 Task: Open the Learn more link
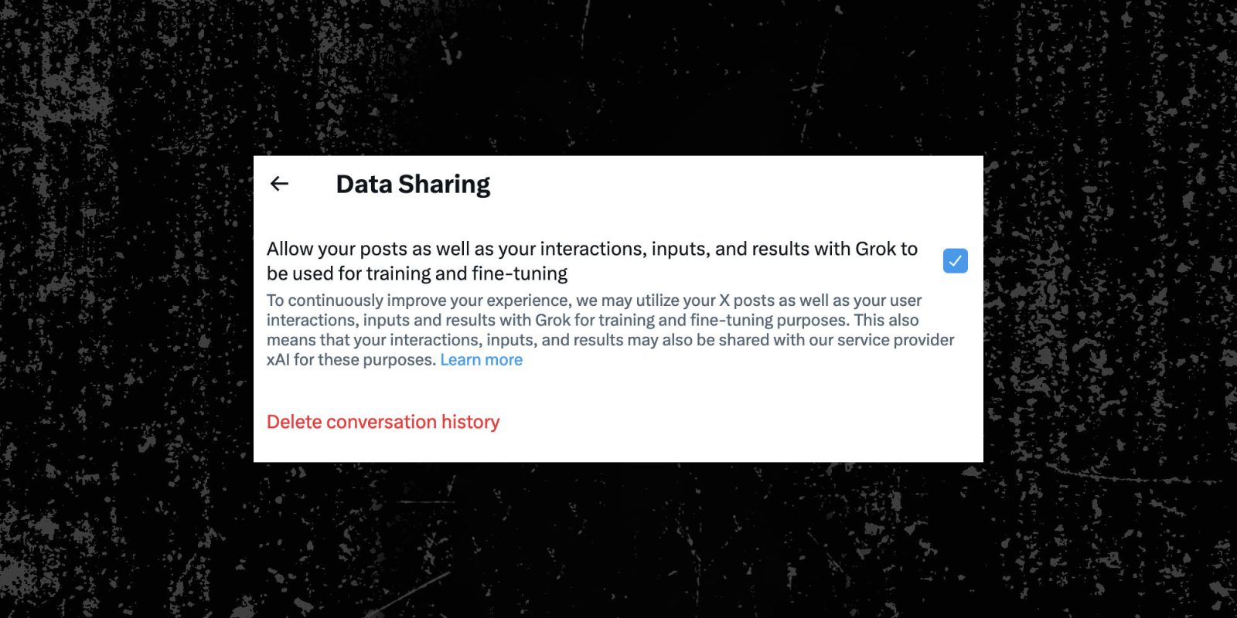pos(481,360)
